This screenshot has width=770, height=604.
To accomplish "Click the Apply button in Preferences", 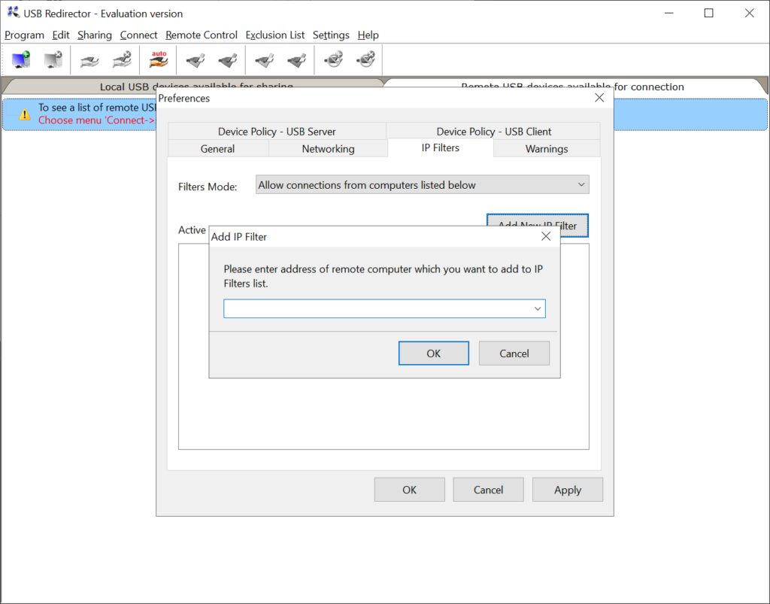I will tap(568, 490).
